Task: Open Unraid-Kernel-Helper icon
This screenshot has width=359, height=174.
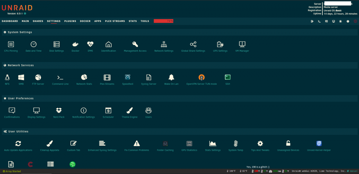Action: (x=319, y=144)
